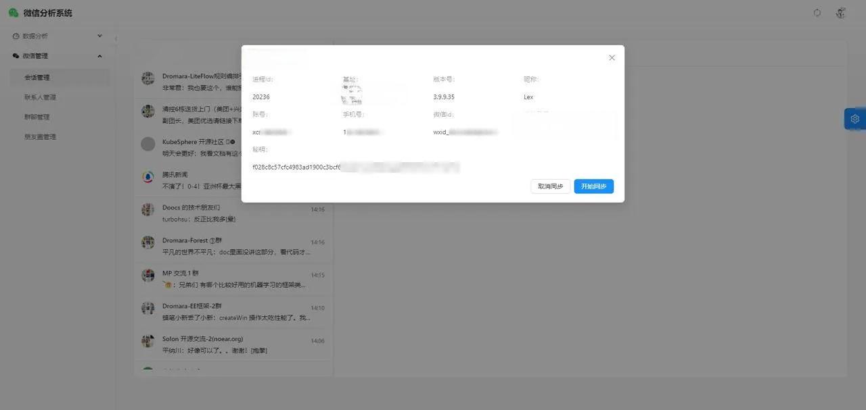866x410 pixels.
Task: Go to 群聊管理 menu item
Action: [x=37, y=117]
